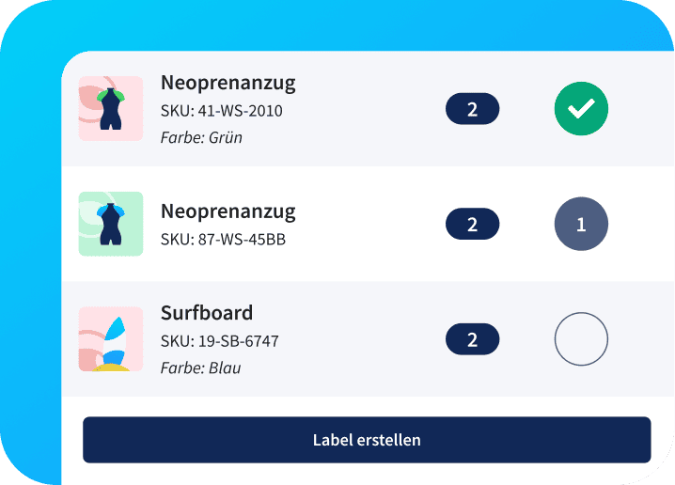Open the Neoprenanzug title above SKU 41-WS-2010
The width and height of the screenshot is (675, 485).
click(x=228, y=83)
